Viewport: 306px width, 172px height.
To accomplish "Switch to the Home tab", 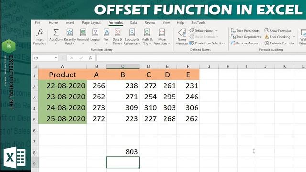I will tap(53, 23).
